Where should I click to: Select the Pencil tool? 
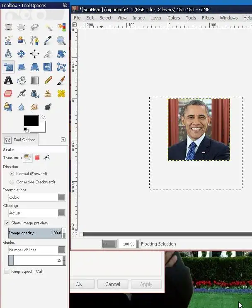pos(48,80)
